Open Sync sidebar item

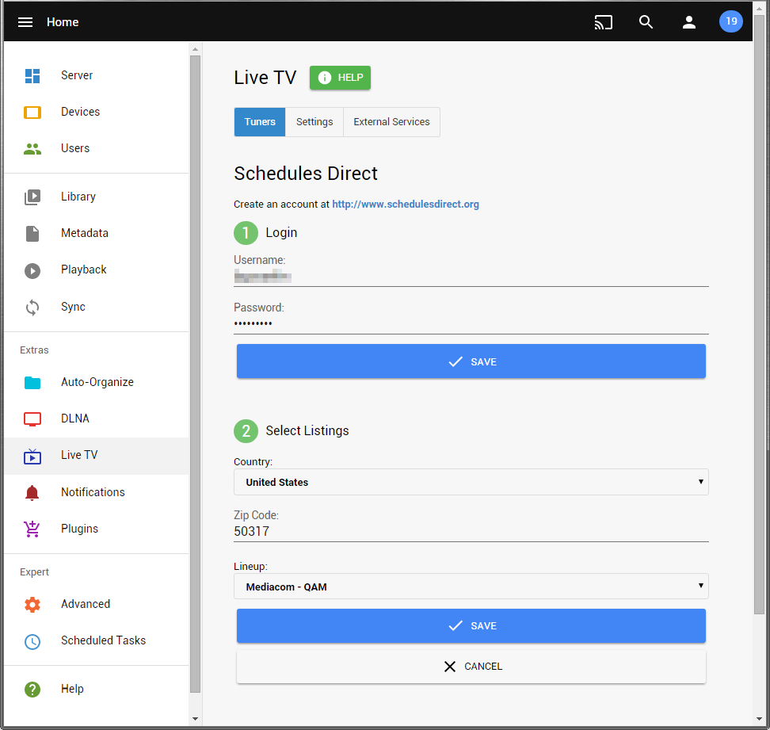97,307
